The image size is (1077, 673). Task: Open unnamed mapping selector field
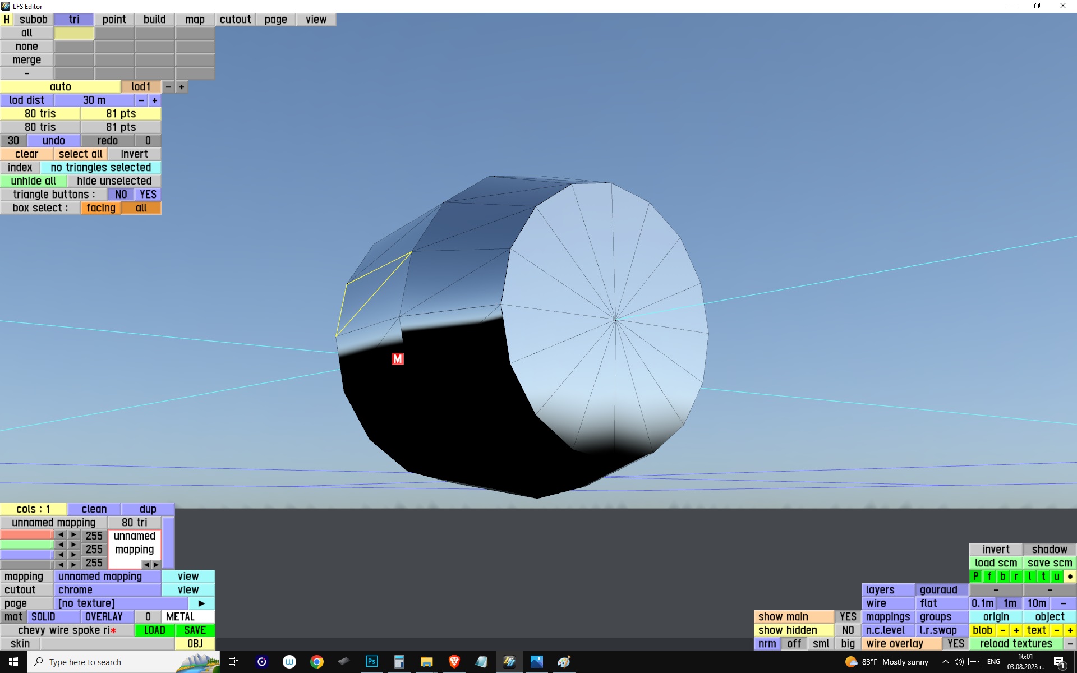[x=107, y=577]
